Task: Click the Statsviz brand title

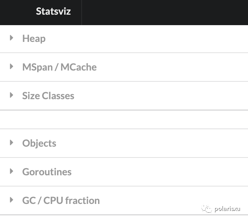Action: click(53, 12)
